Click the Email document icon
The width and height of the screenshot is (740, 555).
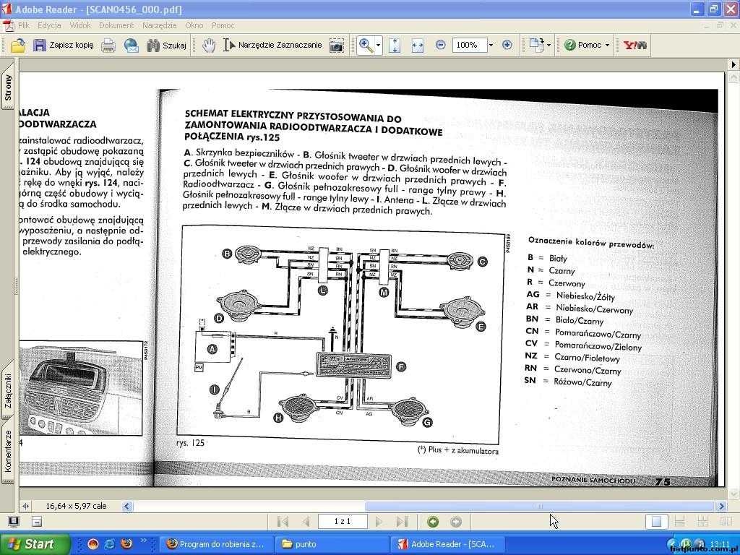pyautogui.click(x=132, y=46)
